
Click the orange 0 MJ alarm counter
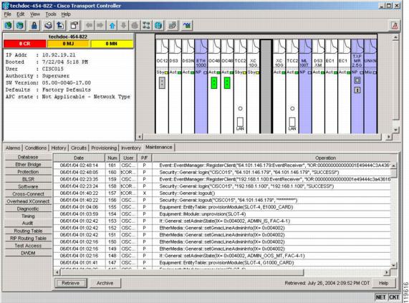pyautogui.click(x=68, y=44)
